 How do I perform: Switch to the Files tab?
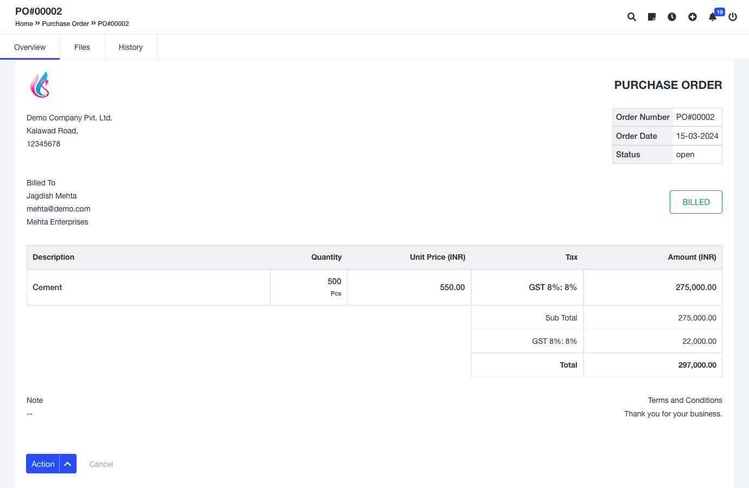[x=82, y=47]
